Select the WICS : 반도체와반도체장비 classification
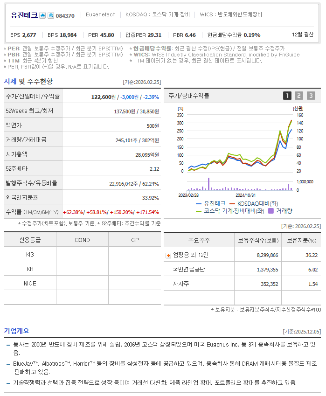The width and height of the screenshot is (326, 396). 231,14
